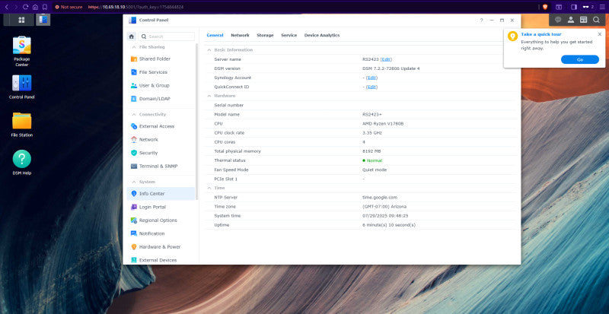Open the DSM main menu grid icon
609x314 pixels.
21,20
